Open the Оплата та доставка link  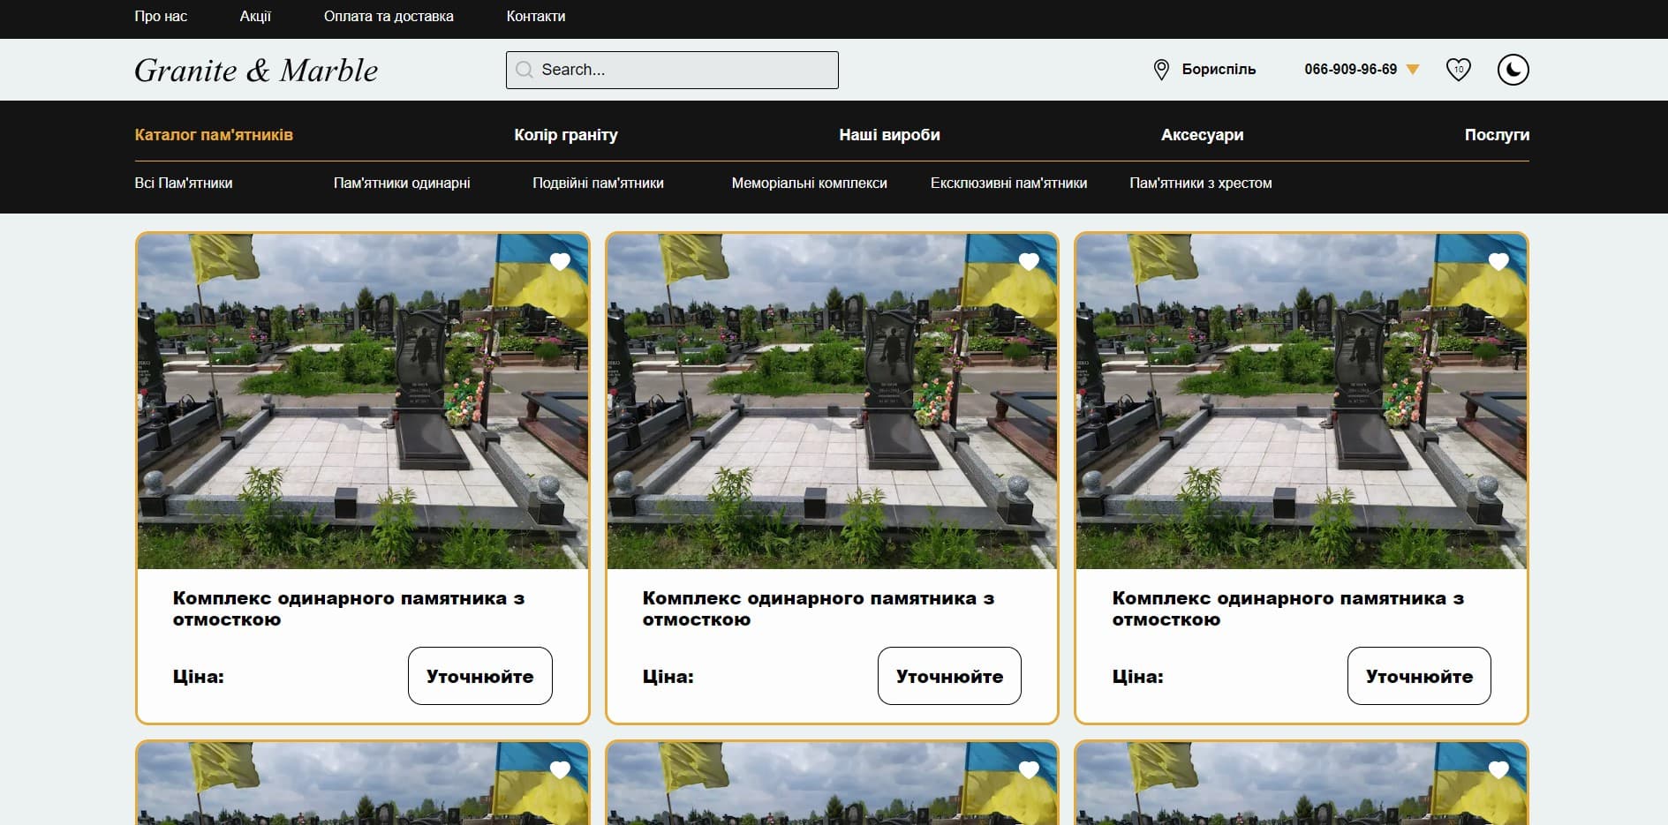tap(389, 16)
